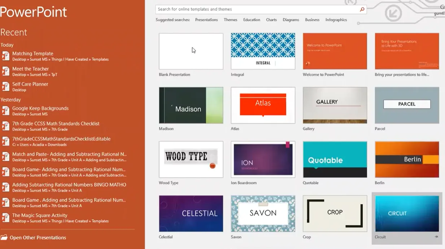Click the Self Care Planner file icon

(x=6, y=87)
